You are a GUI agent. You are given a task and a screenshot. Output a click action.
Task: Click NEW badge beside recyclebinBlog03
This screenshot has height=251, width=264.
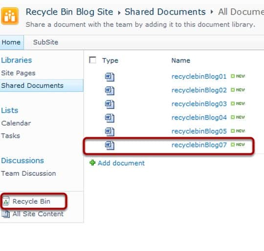[238, 104]
